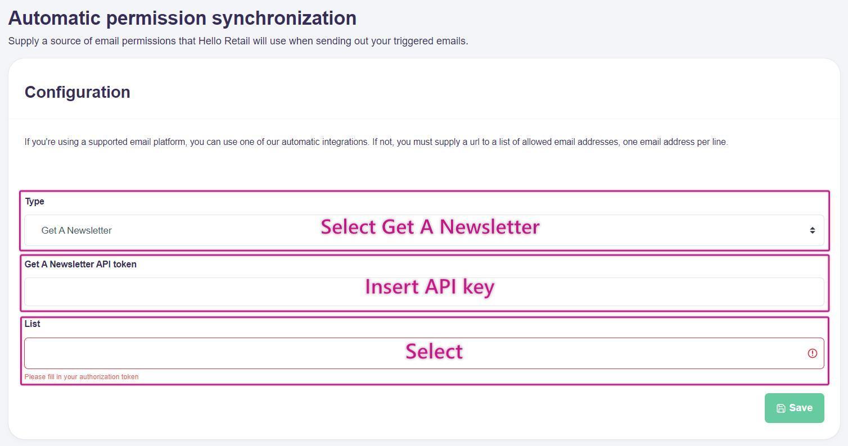Click the floppy disk icon on Save

(x=781, y=408)
